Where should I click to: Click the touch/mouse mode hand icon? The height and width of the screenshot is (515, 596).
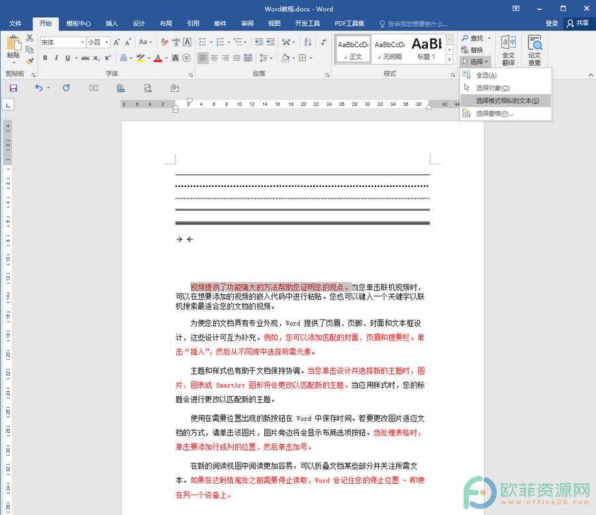pos(175,88)
